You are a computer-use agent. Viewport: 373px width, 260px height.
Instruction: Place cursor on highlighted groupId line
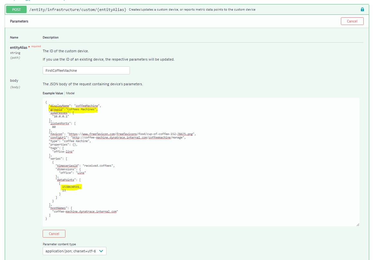coord(73,109)
